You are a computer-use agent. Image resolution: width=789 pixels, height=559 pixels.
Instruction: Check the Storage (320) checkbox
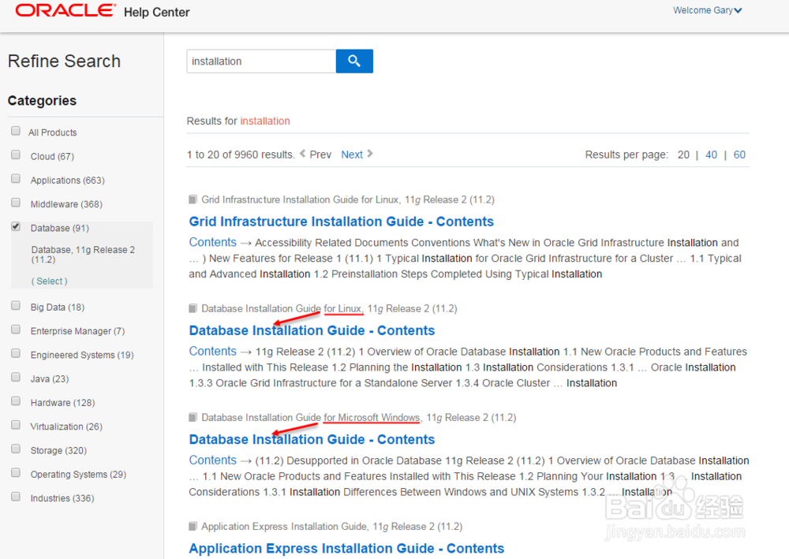(16, 449)
